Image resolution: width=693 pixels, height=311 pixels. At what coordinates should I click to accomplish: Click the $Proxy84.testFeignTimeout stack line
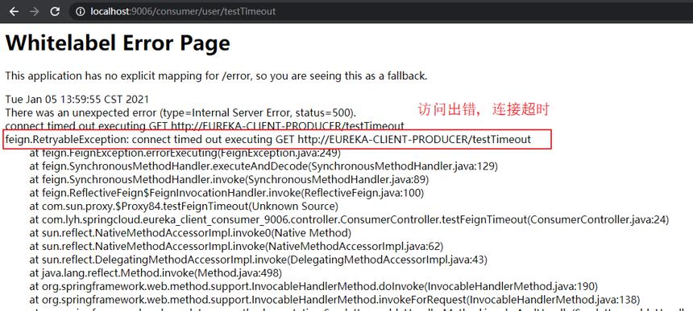click(x=184, y=207)
